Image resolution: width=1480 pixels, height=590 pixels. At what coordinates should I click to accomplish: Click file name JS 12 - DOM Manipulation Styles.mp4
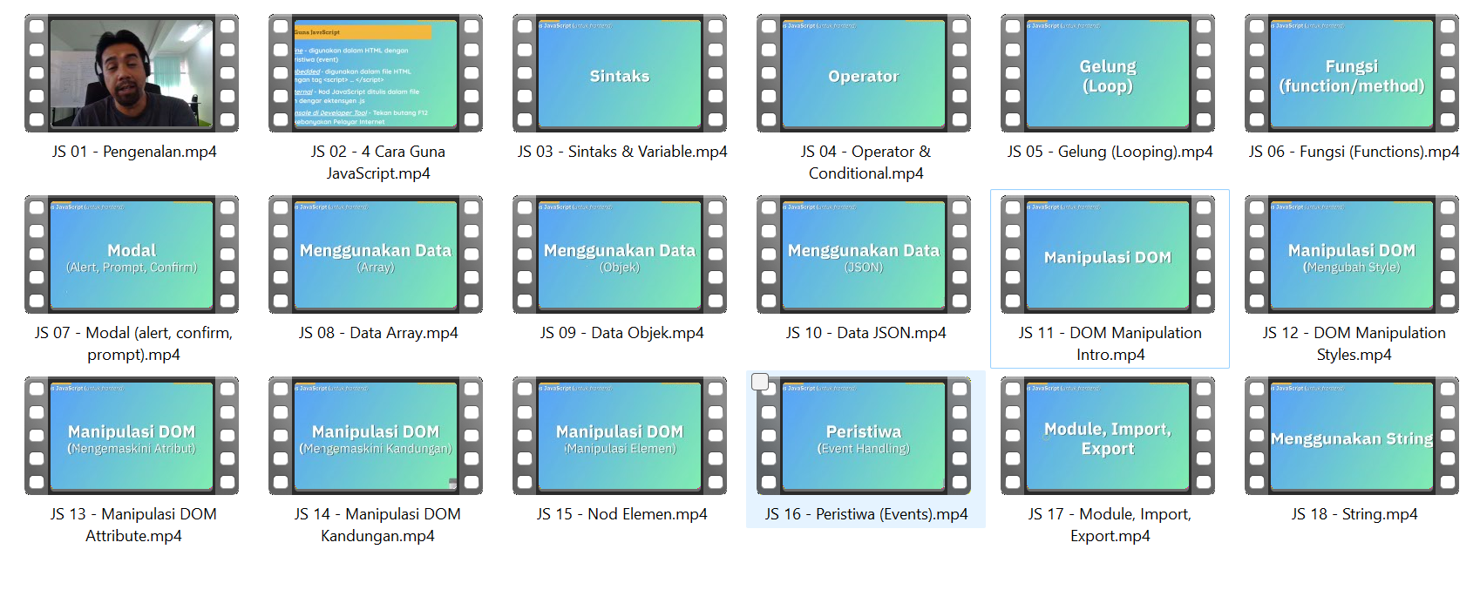pos(1354,343)
